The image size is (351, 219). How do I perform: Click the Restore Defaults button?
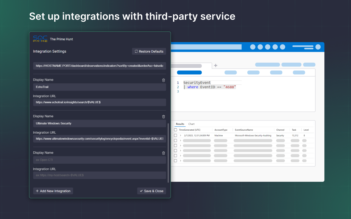[x=149, y=51]
